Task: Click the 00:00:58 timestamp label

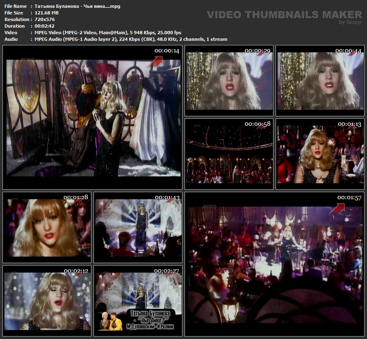Action: (258, 124)
